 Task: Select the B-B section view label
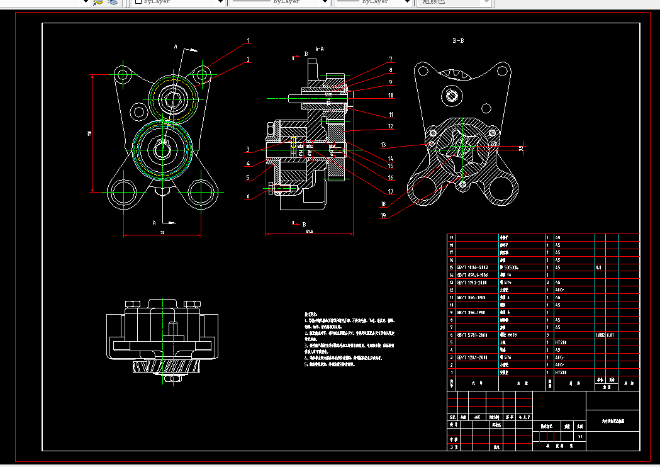point(458,41)
